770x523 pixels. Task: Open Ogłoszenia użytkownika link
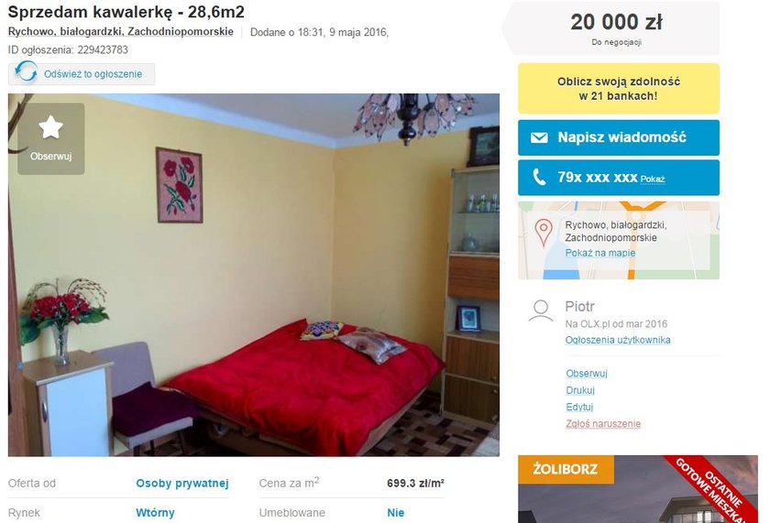617,340
